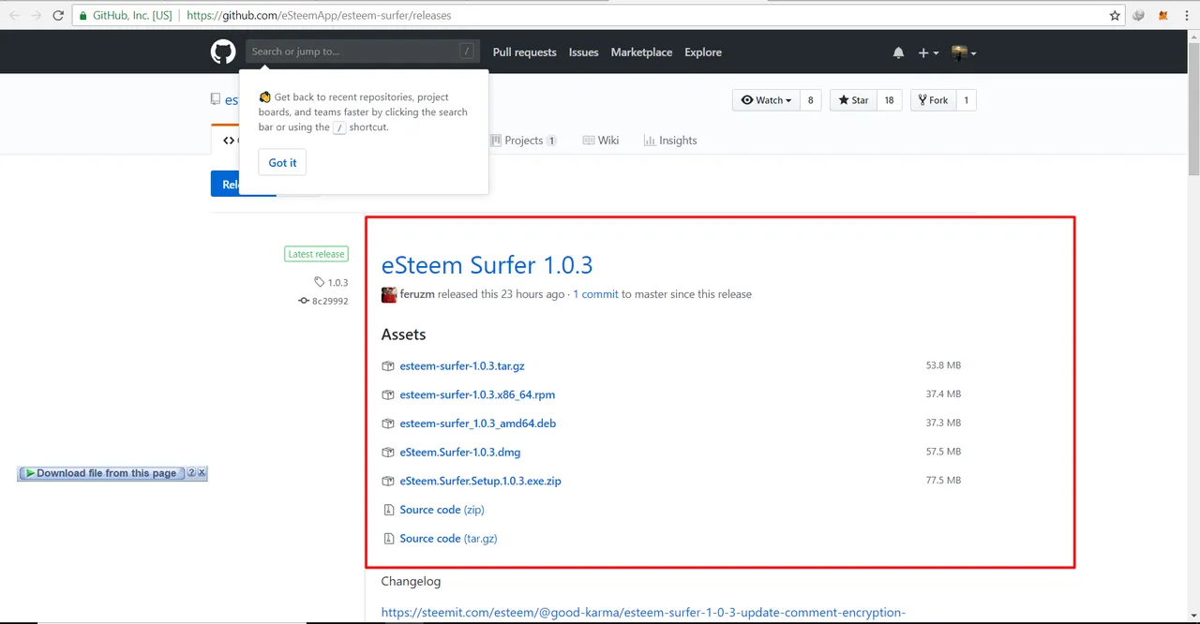1200x624 pixels.
Task: Click package icon beside the rpm asset
Action: click(388, 395)
